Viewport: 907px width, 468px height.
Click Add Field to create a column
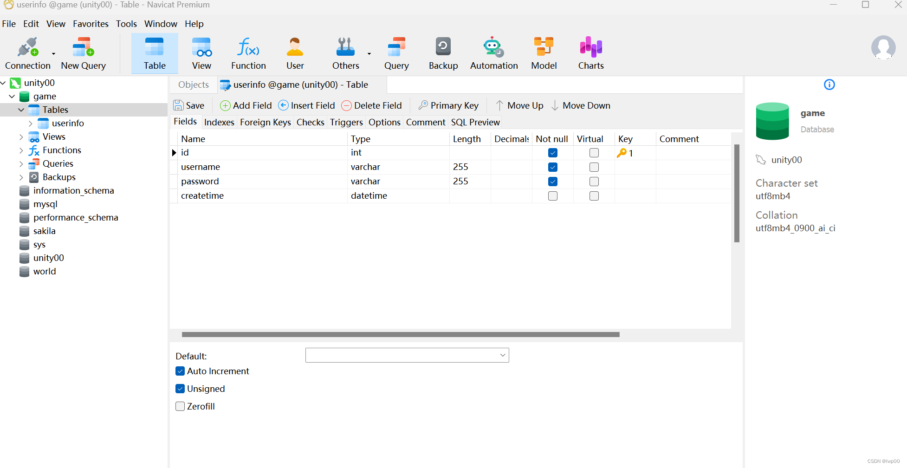(246, 105)
